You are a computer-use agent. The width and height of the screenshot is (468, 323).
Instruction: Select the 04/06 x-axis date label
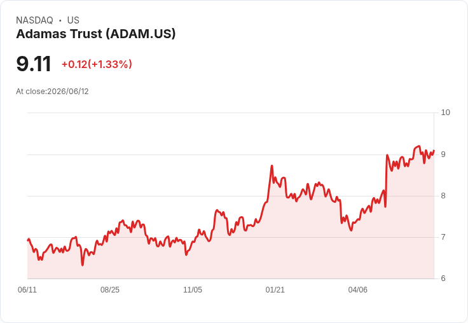pyautogui.click(x=357, y=289)
